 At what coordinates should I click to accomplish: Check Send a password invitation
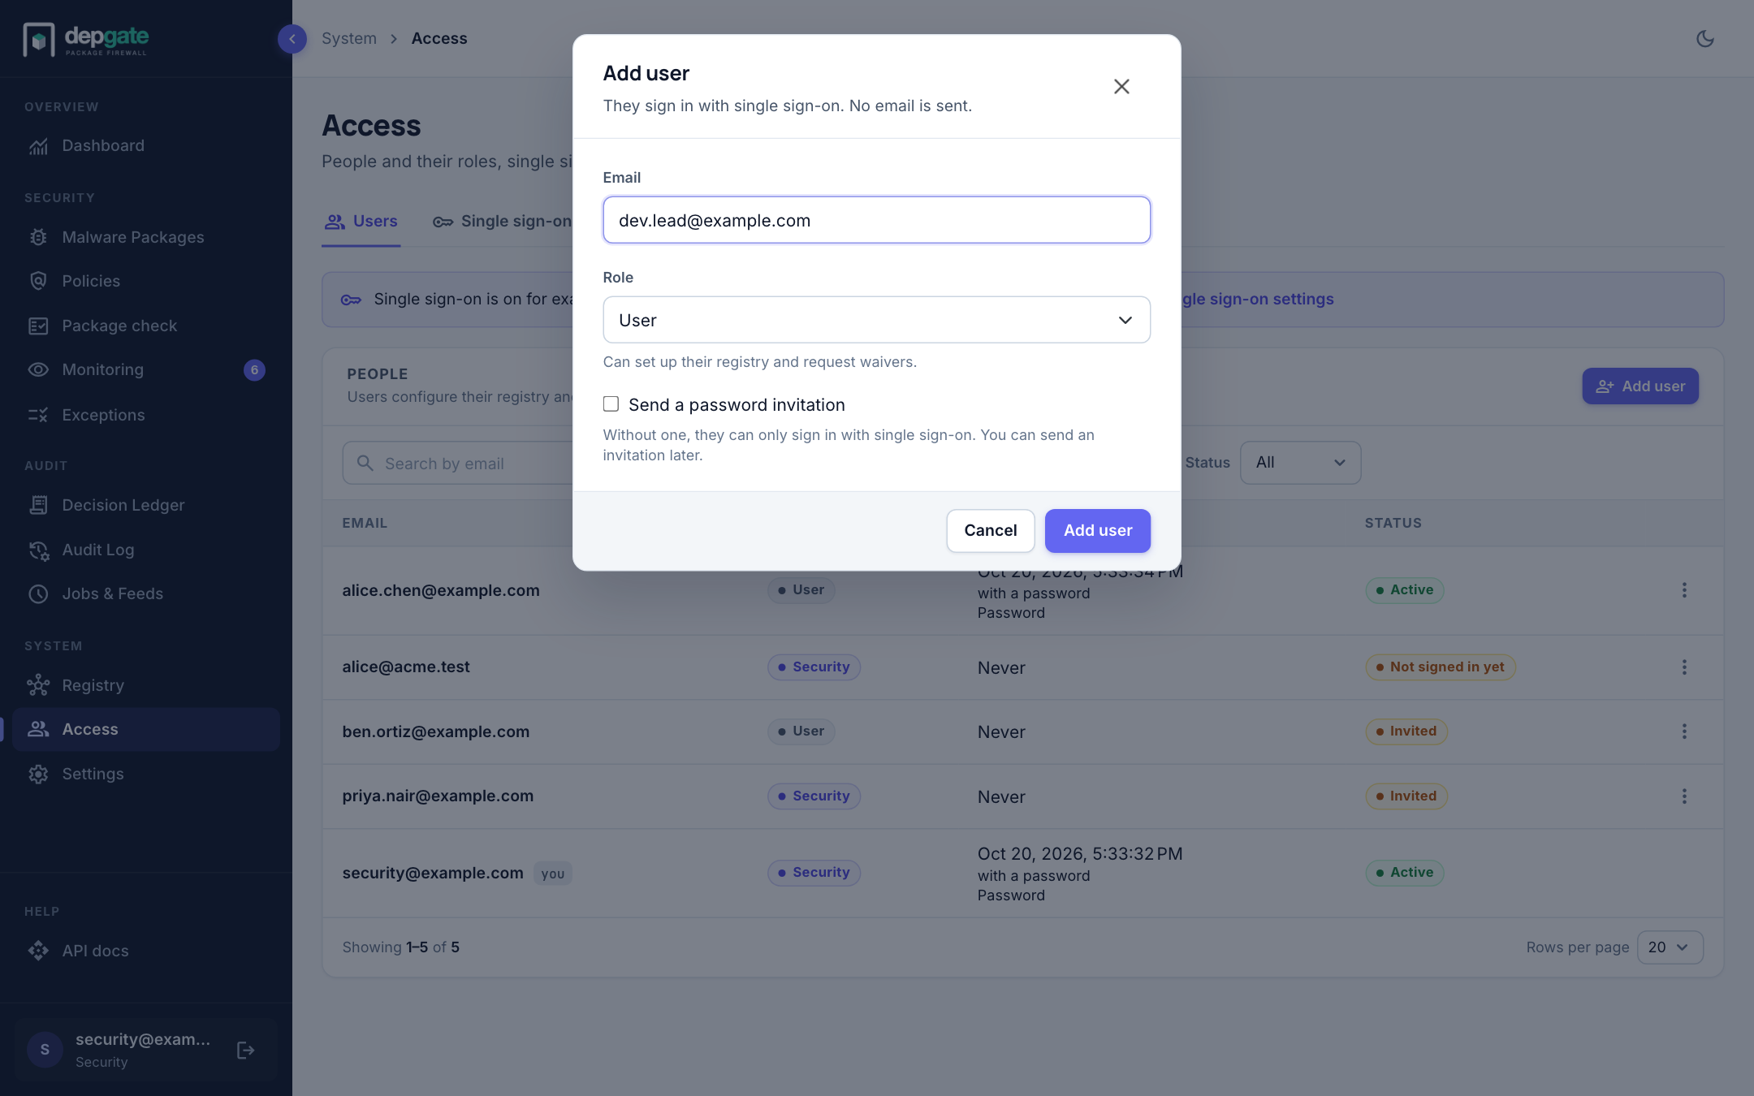tap(611, 404)
